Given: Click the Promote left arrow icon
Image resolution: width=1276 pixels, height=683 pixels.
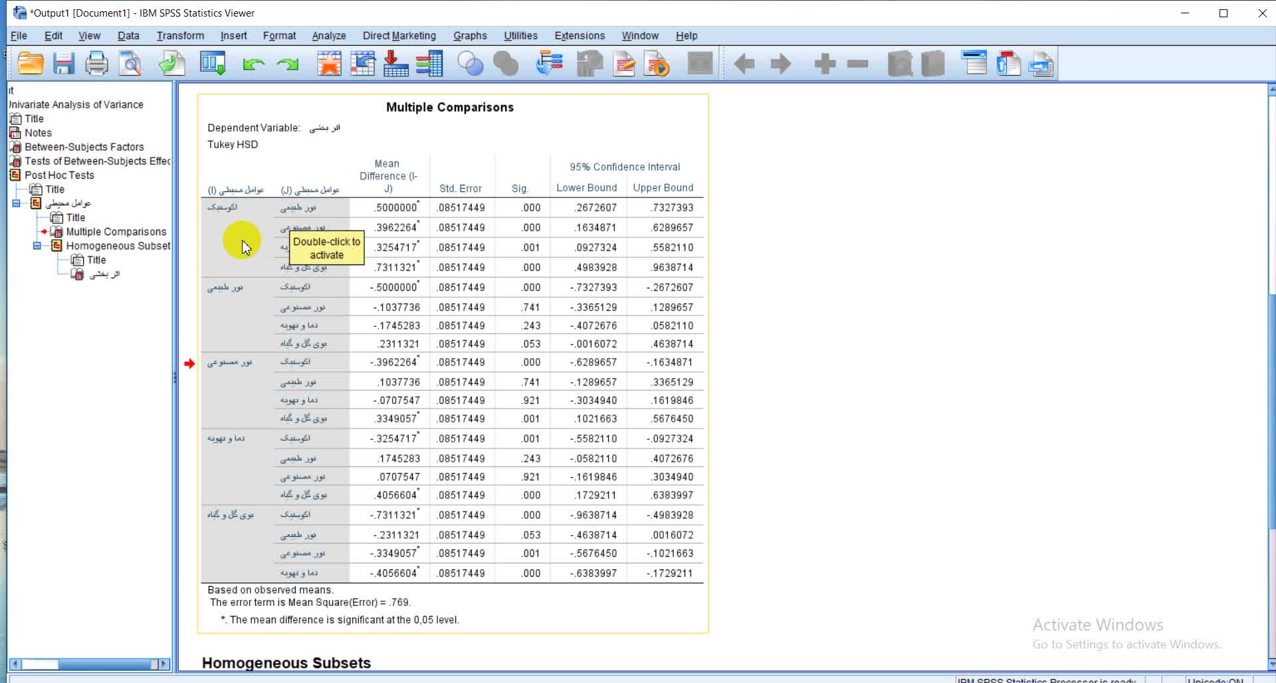Looking at the screenshot, I should click(744, 64).
